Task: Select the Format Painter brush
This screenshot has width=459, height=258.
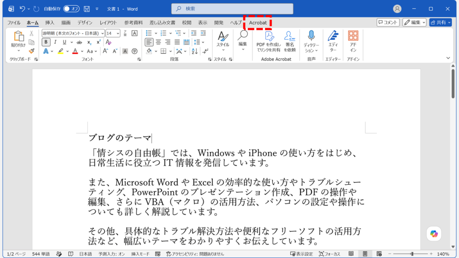Action: [32, 51]
